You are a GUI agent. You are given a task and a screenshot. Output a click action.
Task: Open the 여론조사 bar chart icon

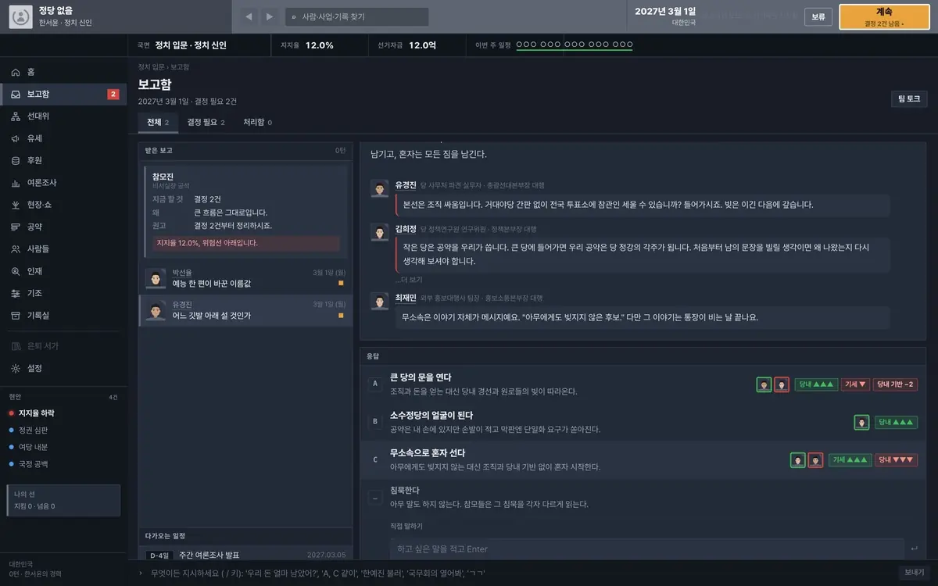[16, 183]
